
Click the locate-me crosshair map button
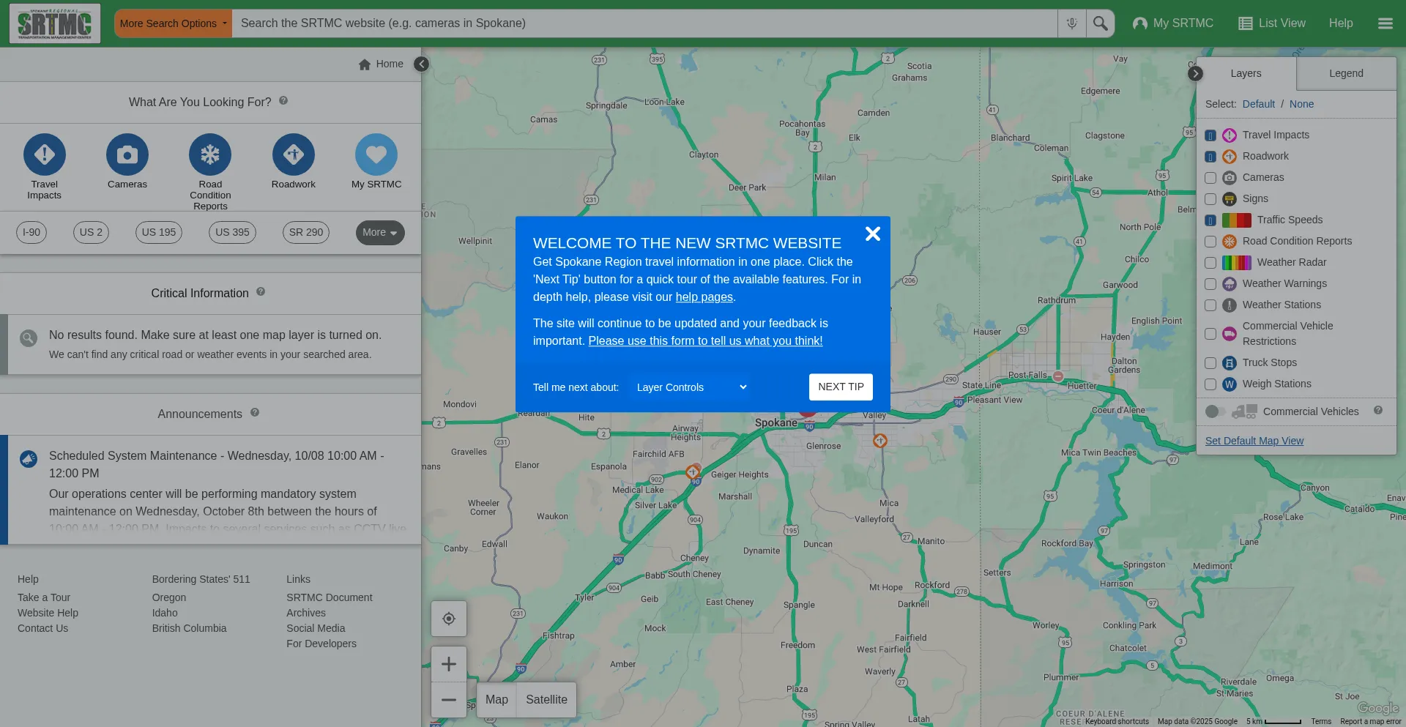pos(449,619)
